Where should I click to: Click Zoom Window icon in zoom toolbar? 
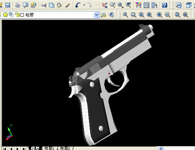[x=125, y=15]
